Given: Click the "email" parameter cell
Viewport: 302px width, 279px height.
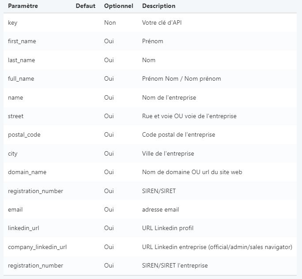Looking at the screenshot, I should coord(15,210).
